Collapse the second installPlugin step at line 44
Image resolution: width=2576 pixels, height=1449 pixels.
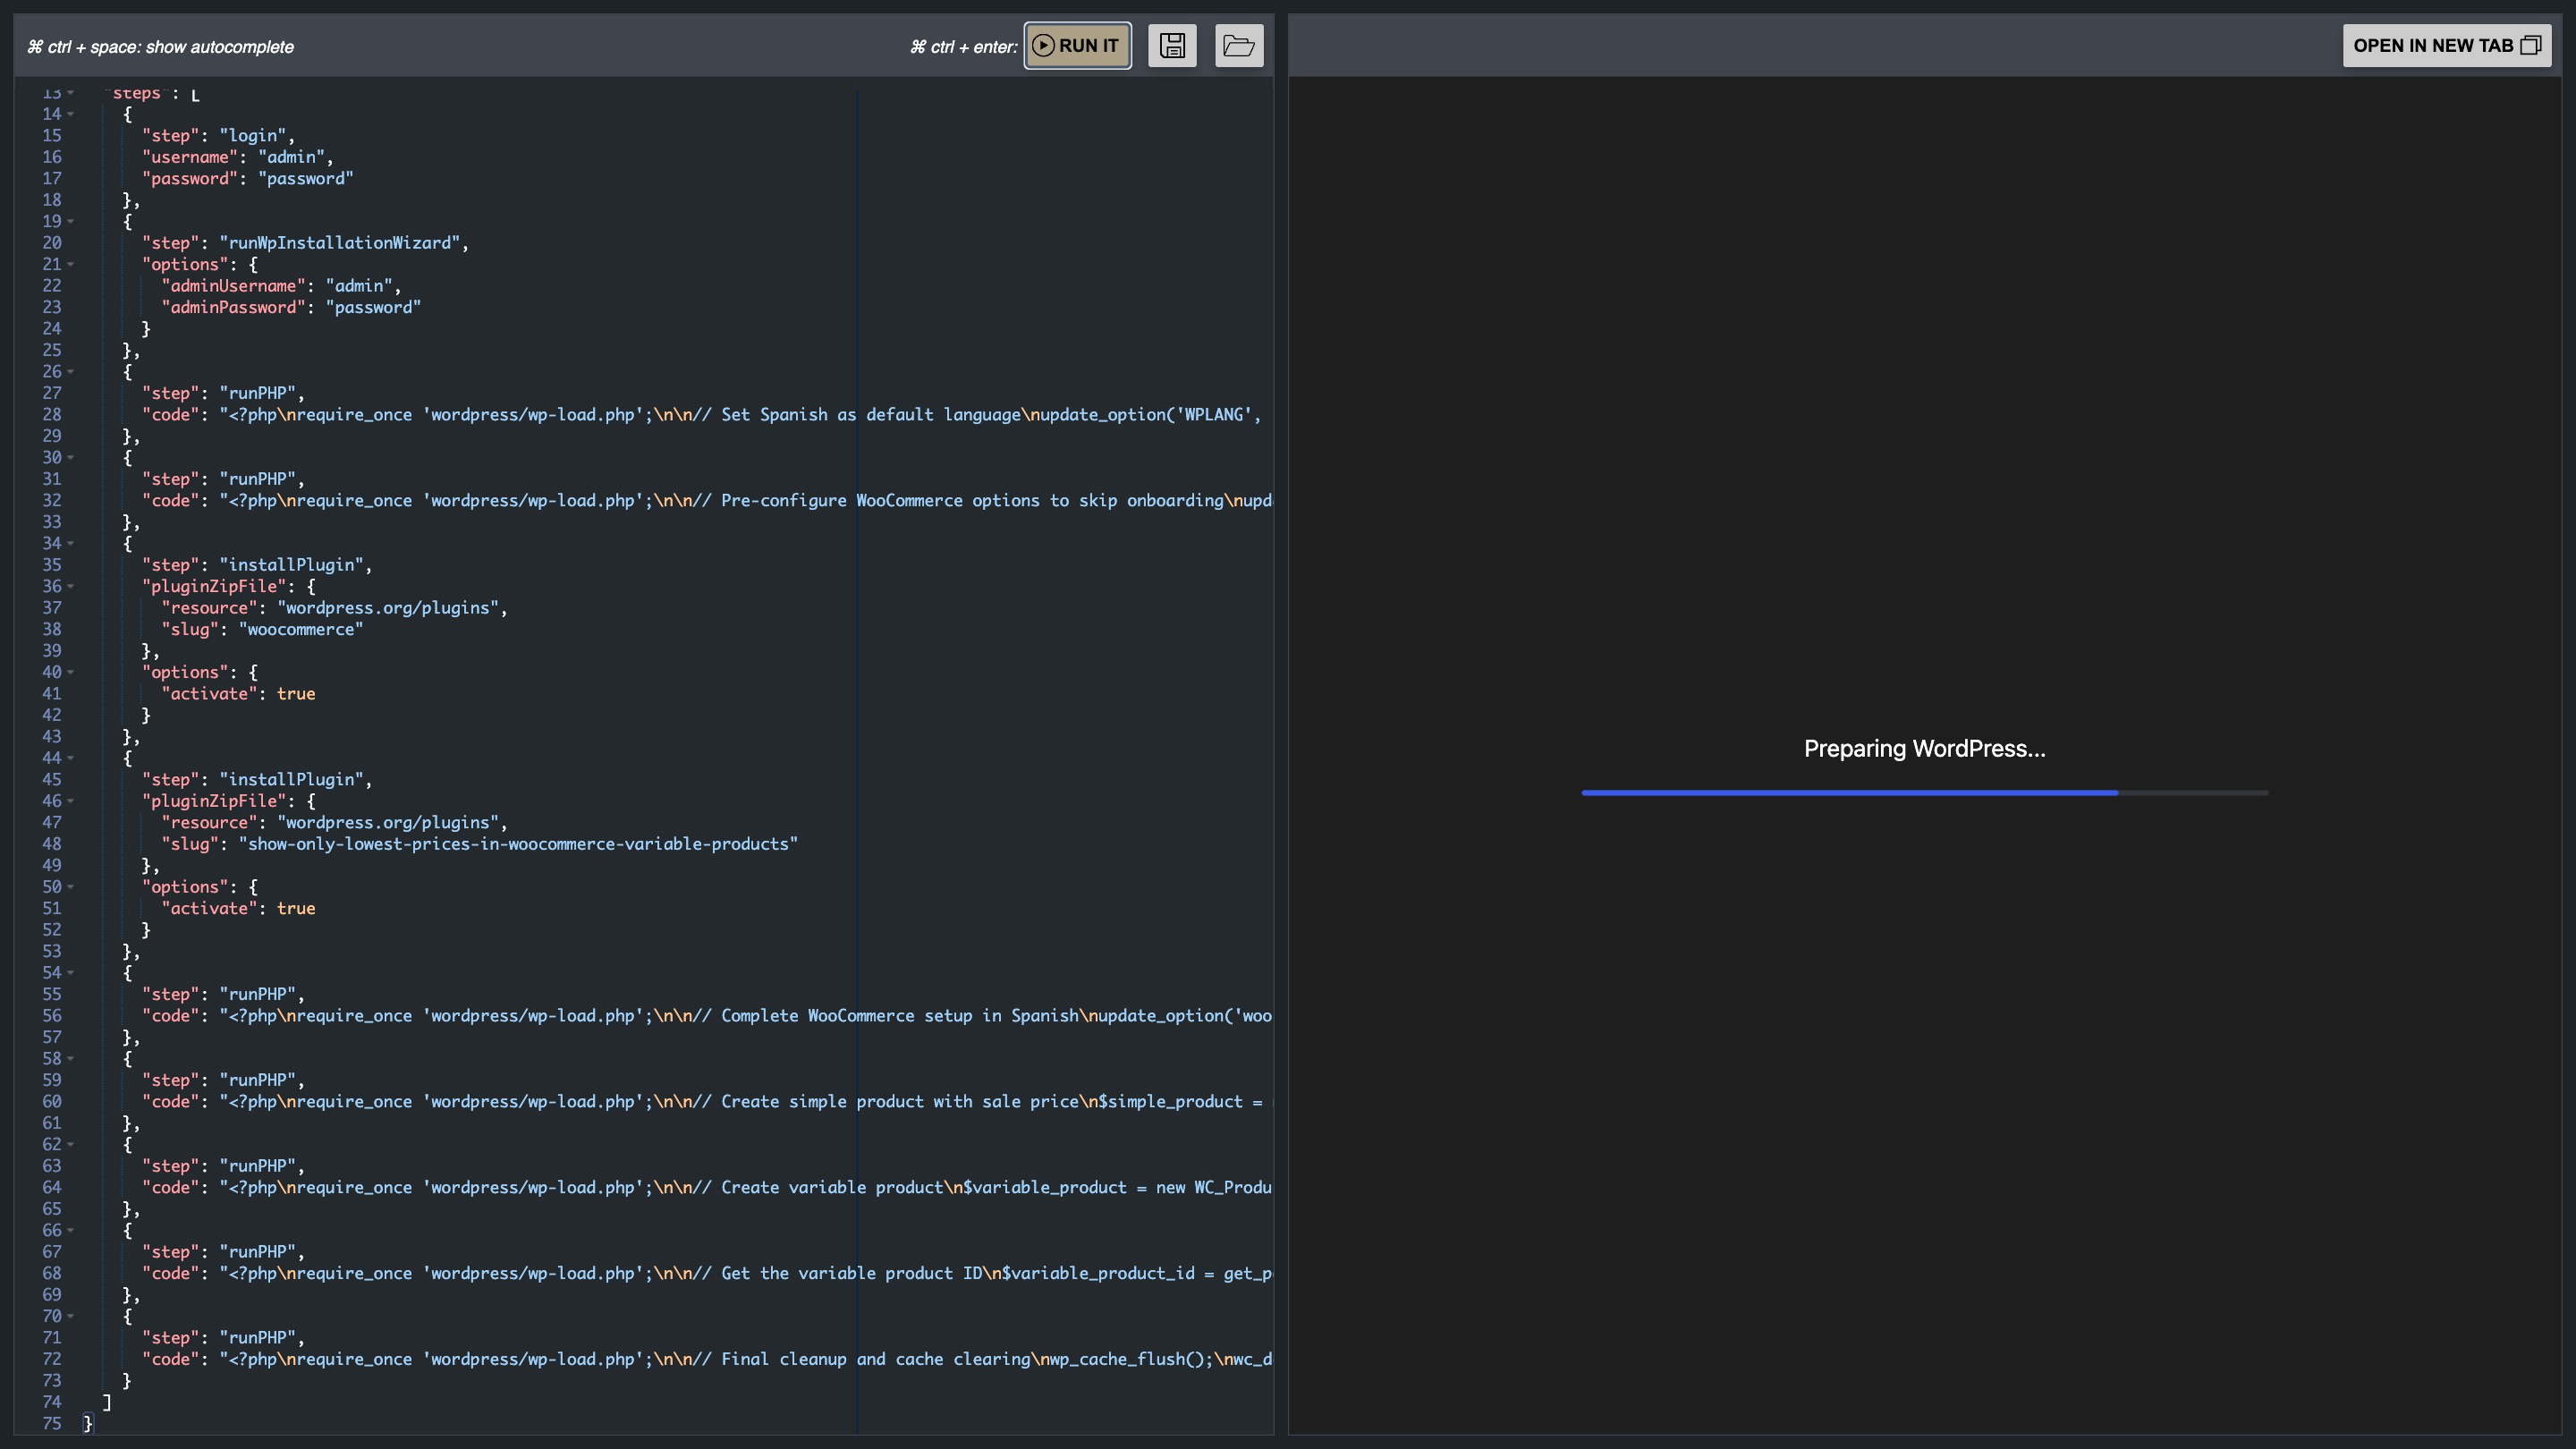click(x=71, y=758)
